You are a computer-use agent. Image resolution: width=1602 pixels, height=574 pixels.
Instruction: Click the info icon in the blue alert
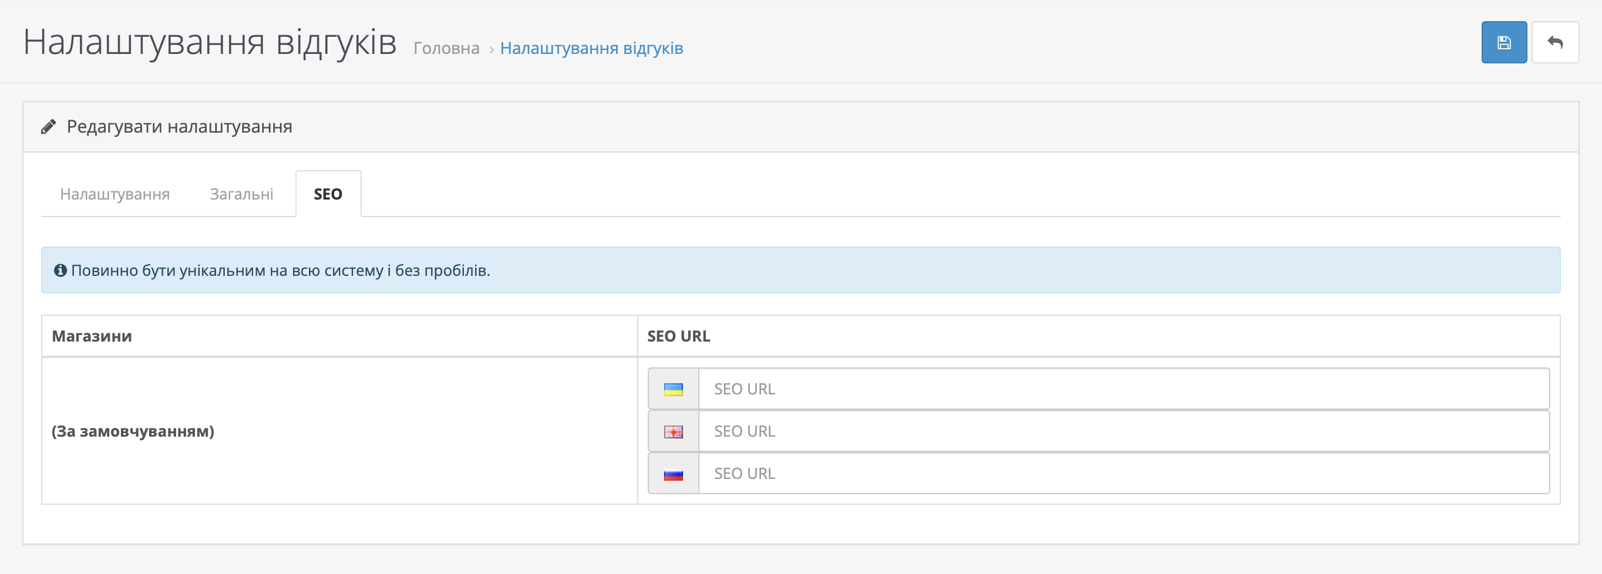(60, 270)
